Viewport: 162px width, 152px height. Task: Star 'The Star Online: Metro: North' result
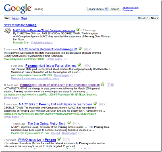coord(69,123)
